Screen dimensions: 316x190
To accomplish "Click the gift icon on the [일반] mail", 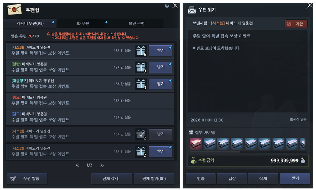I will pos(141,67).
